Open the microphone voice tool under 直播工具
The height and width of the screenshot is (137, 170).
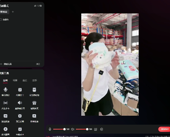click(x=6, y=90)
